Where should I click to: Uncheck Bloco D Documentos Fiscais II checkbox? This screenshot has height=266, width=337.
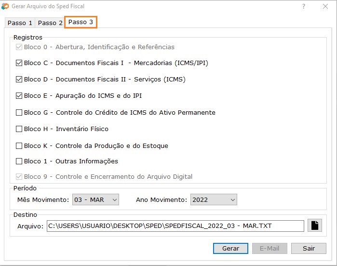[19, 79]
